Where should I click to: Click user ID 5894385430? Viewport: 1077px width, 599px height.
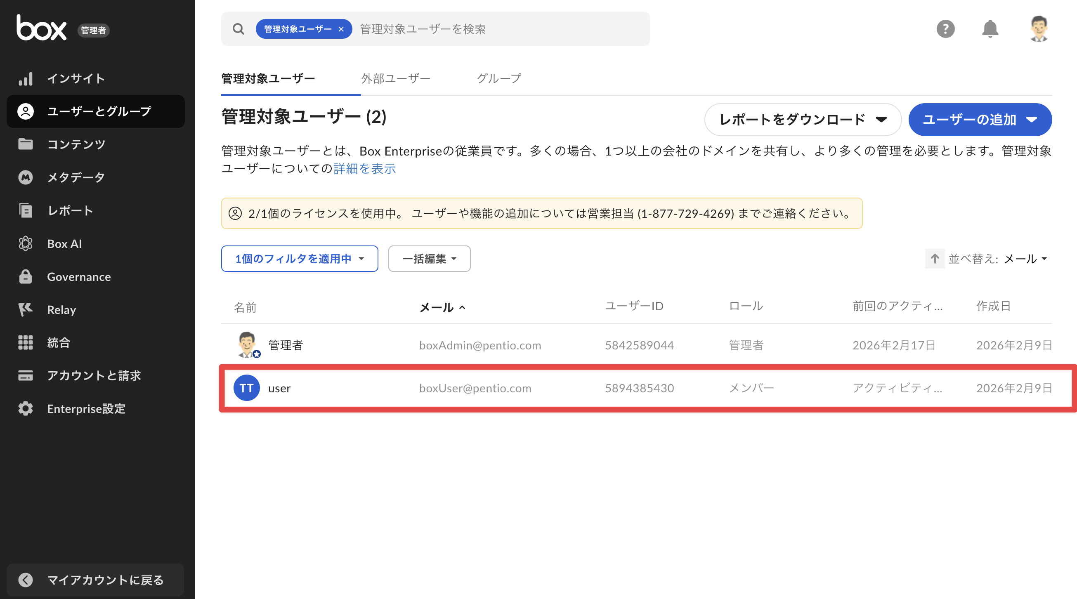coord(639,388)
